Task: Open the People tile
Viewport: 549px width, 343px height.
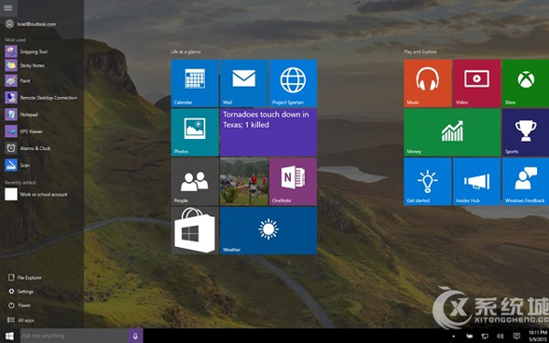Action: 195,181
